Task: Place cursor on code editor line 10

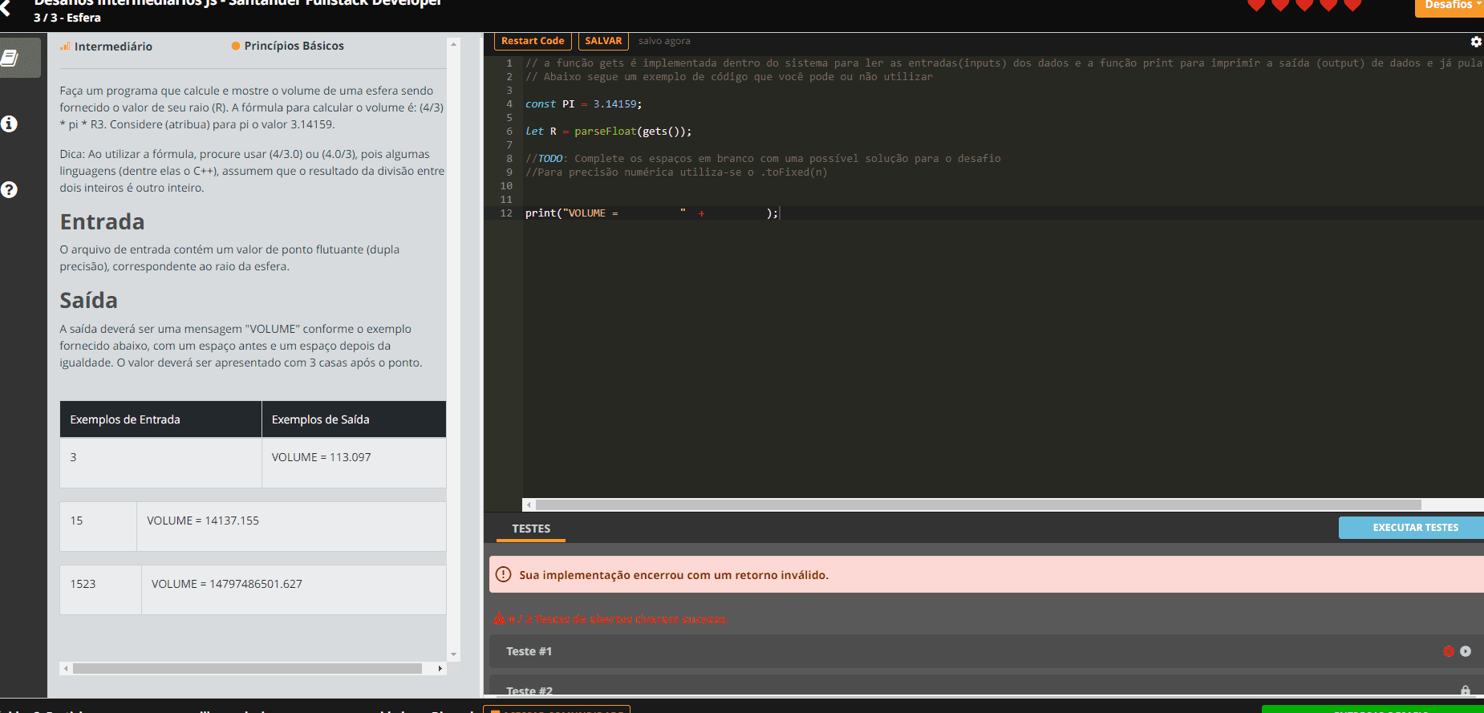Action: pos(722,186)
